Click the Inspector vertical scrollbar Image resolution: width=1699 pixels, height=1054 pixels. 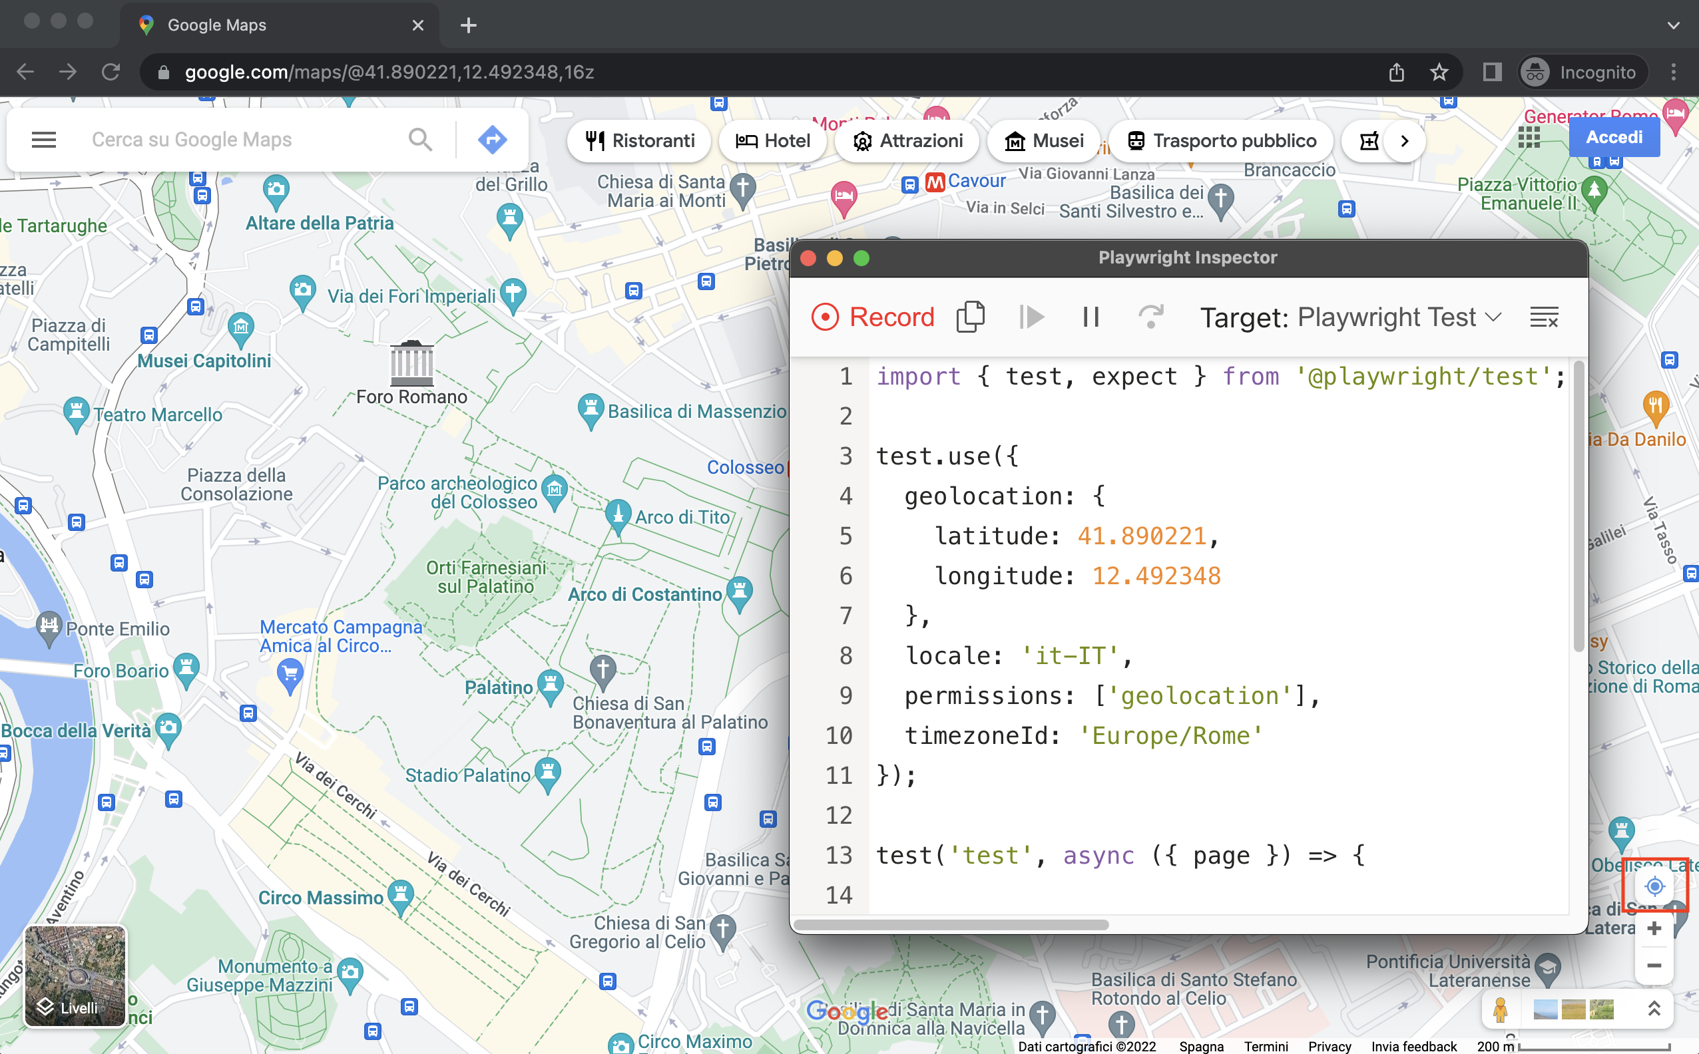click(x=1579, y=506)
